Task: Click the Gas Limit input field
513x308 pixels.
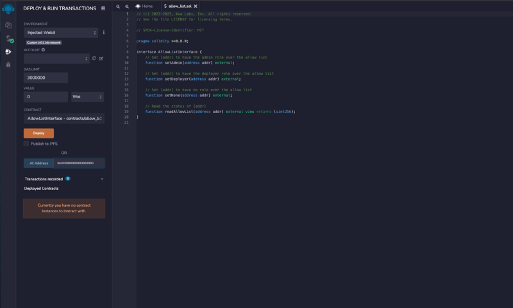Action: click(x=46, y=78)
